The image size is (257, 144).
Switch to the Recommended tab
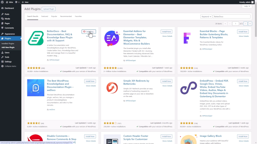click(x=66, y=17)
